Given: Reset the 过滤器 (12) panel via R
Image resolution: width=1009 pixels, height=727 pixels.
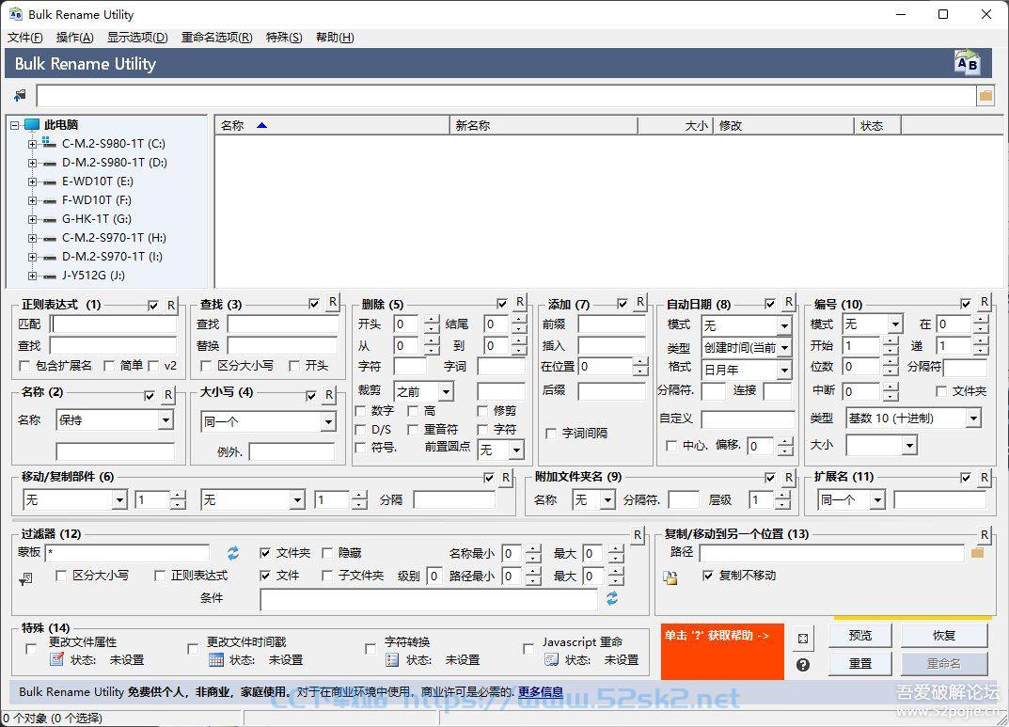Looking at the screenshot, I should [x=637, y=534].
